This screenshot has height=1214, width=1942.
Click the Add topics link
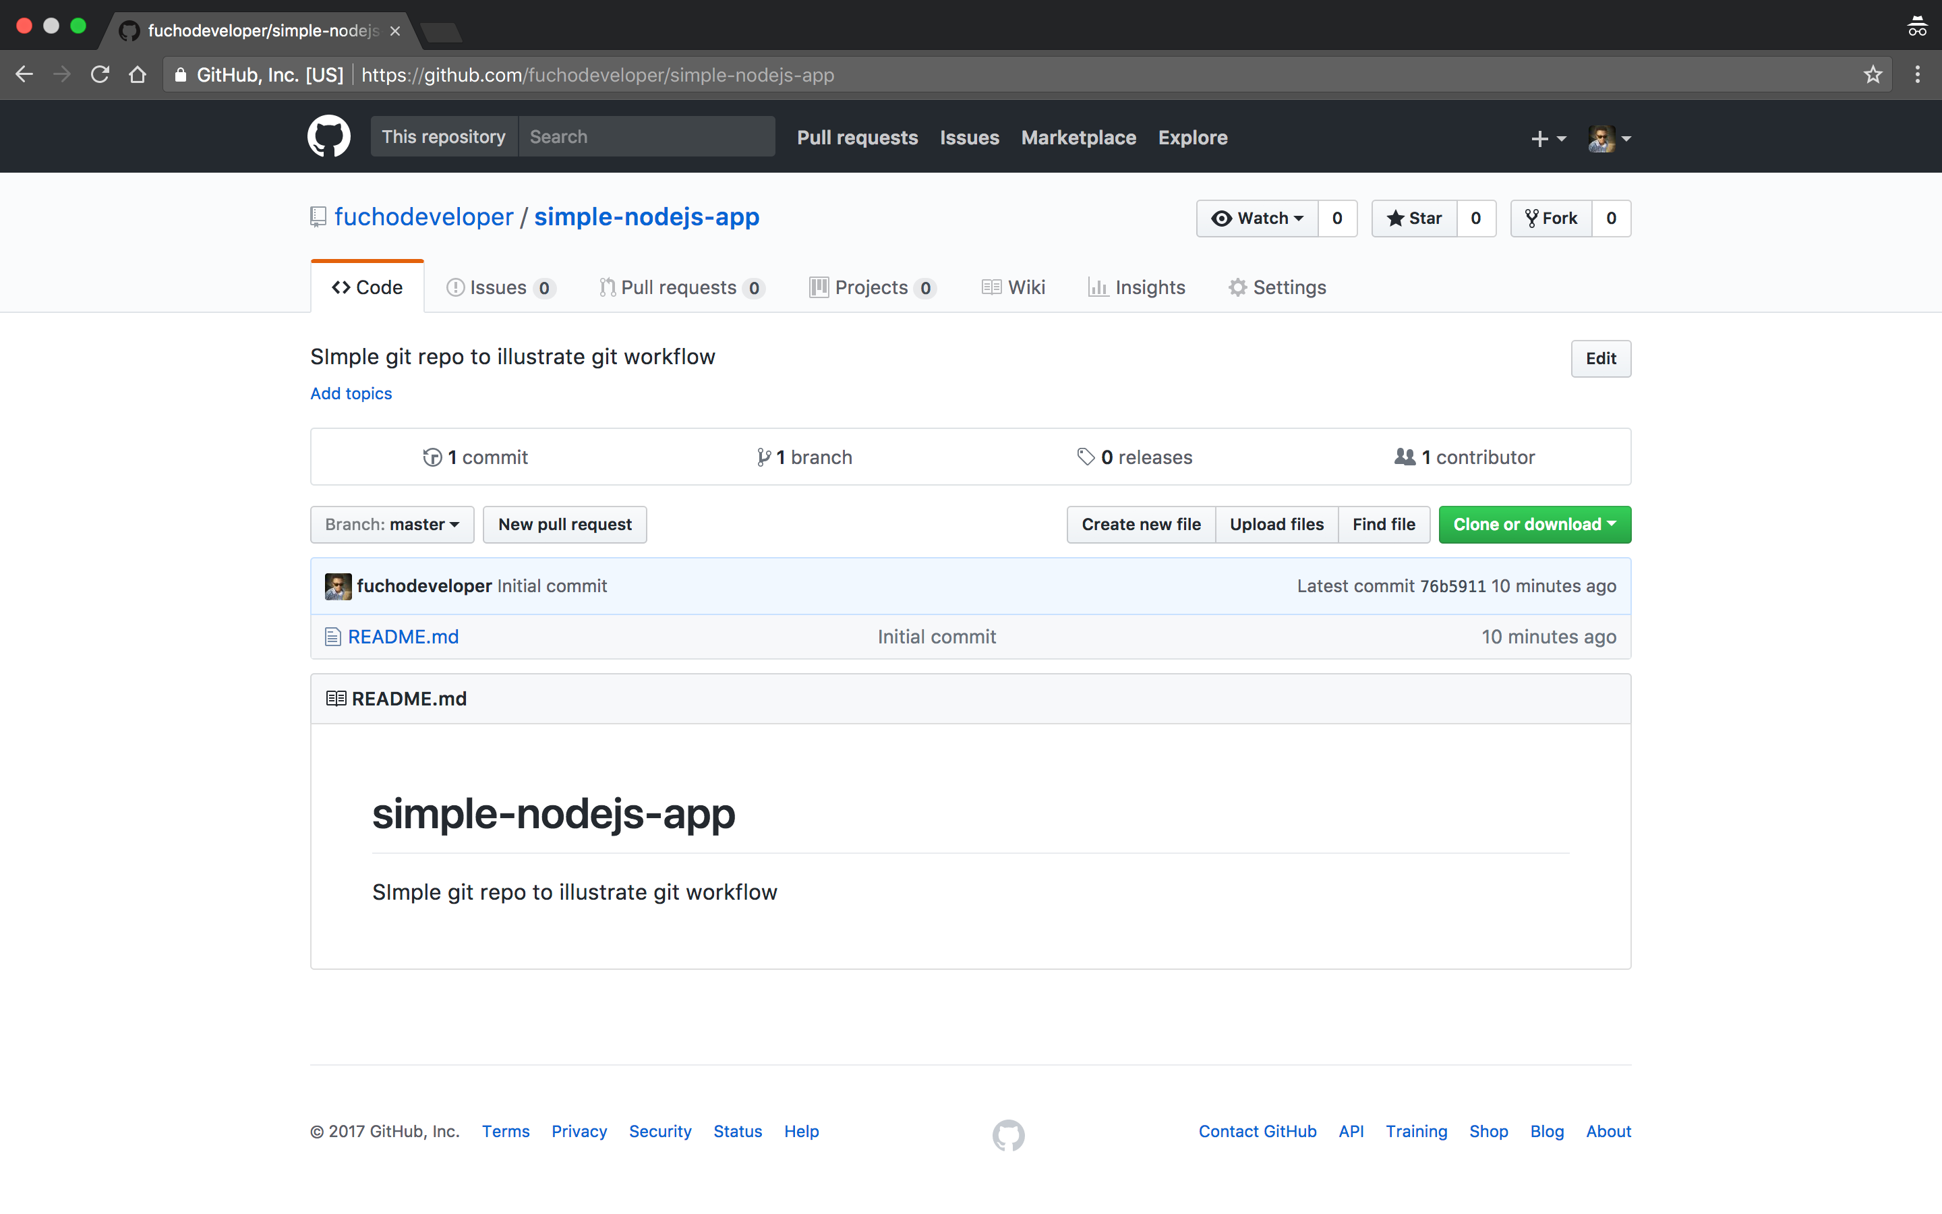click(x=351, y=393)
